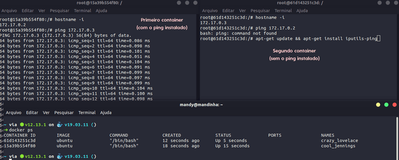The width and height of the screenshot is (399, 160).
Task: Open Ver menu in second container terminal
Action: 242,11
